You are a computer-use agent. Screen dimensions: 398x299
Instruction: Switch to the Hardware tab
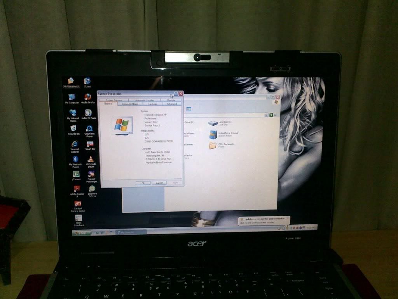(x=152, y=104)
